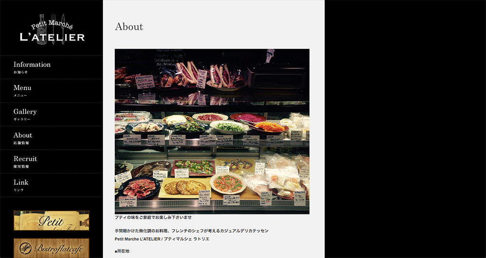Click the 店舗情報 subtitle under About
The height and width of the screenshot is (258, 486).
(x=21, y=143)
